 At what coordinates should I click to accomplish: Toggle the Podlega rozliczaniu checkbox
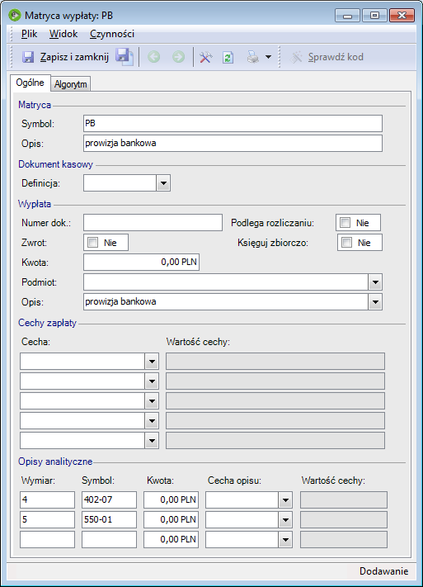tap(345, 223)
